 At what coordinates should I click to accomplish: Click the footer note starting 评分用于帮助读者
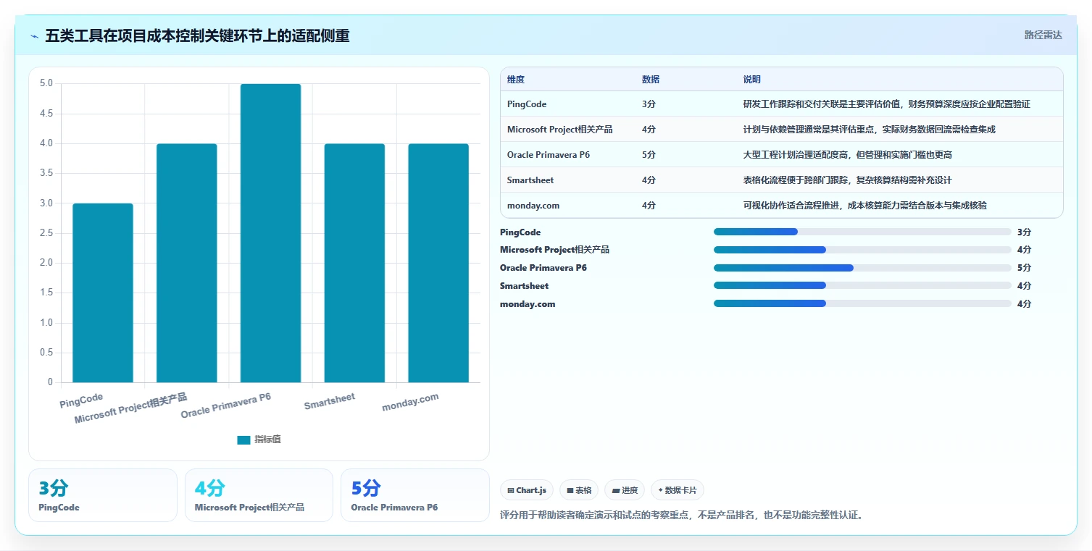coord(682,516)
